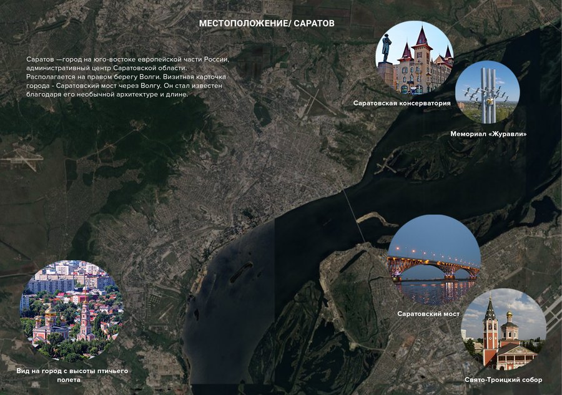Click the caption "Саратовская консерватория"

pyautogui.click(x=402, y=103)
